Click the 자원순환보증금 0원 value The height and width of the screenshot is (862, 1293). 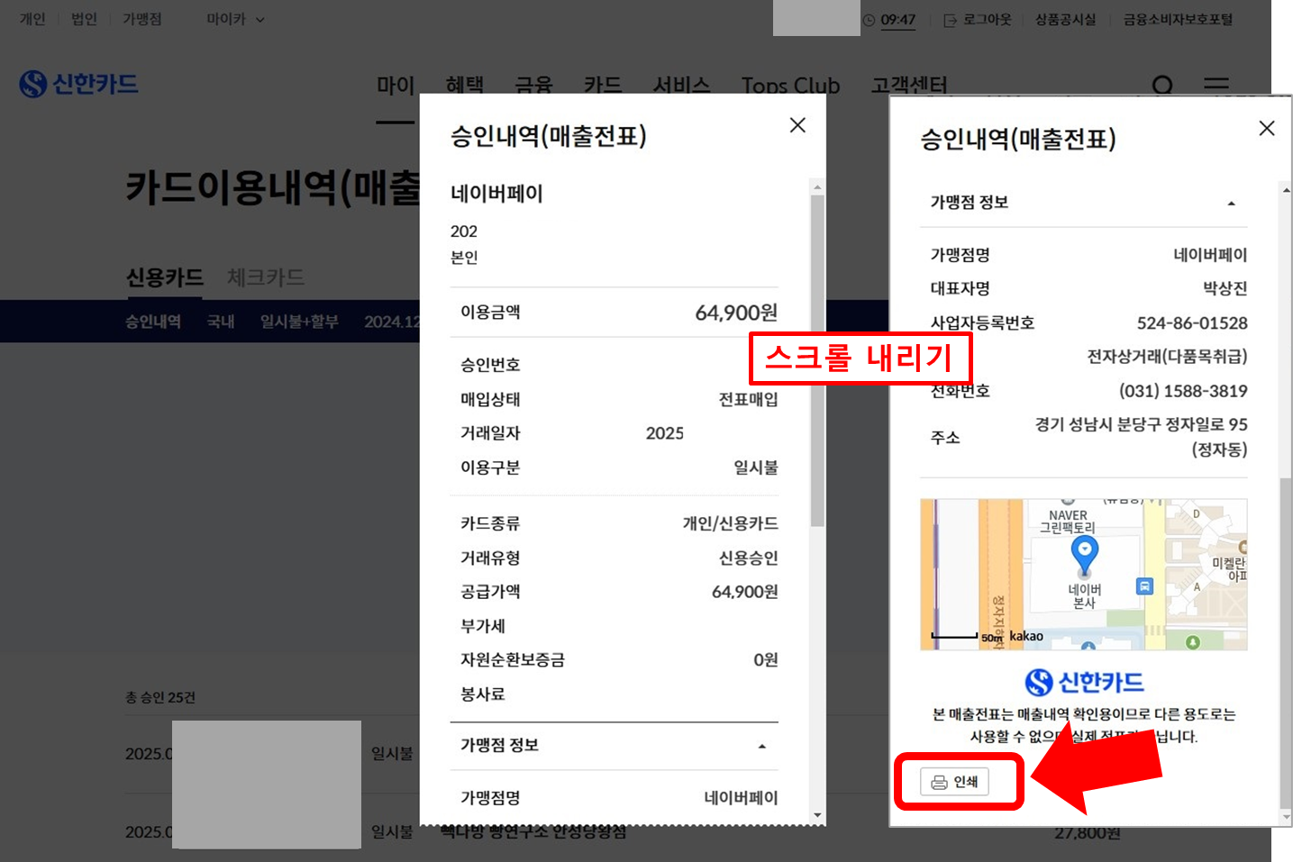[x=766, y=660]
